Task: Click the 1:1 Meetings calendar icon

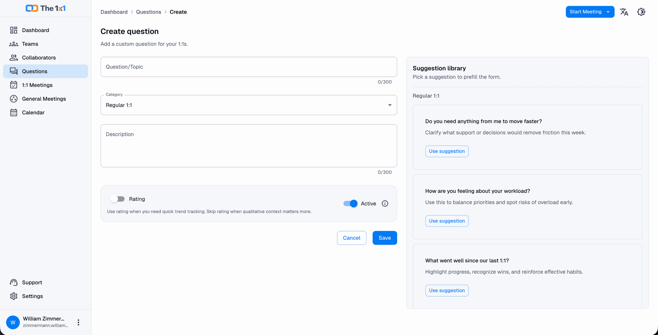Action: tap(14, 85)
